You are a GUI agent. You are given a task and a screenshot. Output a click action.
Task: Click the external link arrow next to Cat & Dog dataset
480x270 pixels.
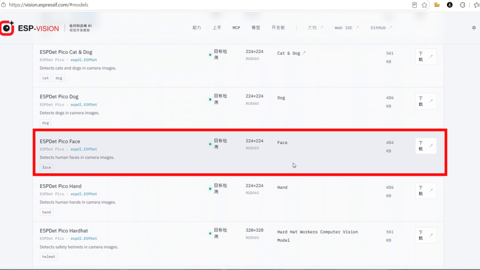coord(304,53)
